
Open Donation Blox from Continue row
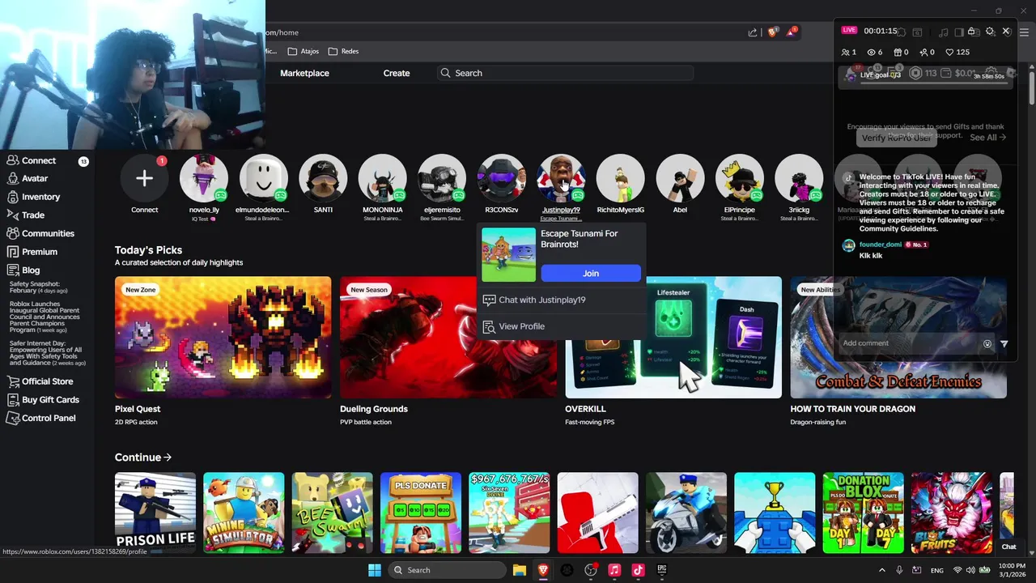click(x=863, y=513)
